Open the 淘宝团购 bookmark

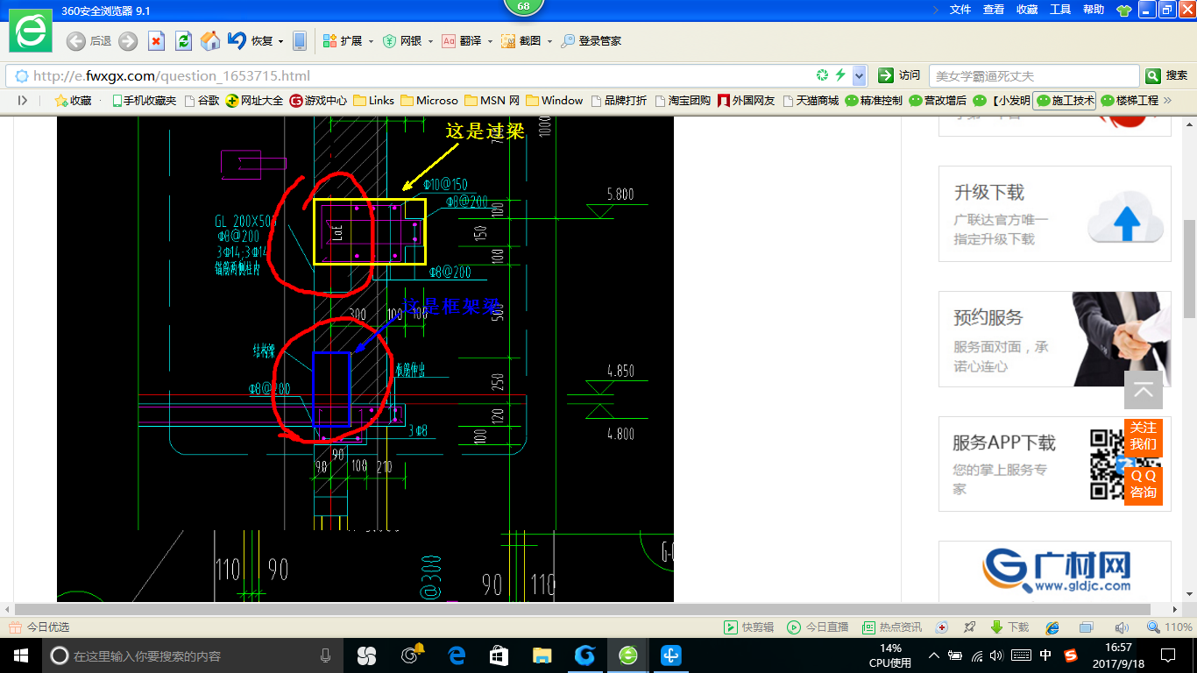683,101
